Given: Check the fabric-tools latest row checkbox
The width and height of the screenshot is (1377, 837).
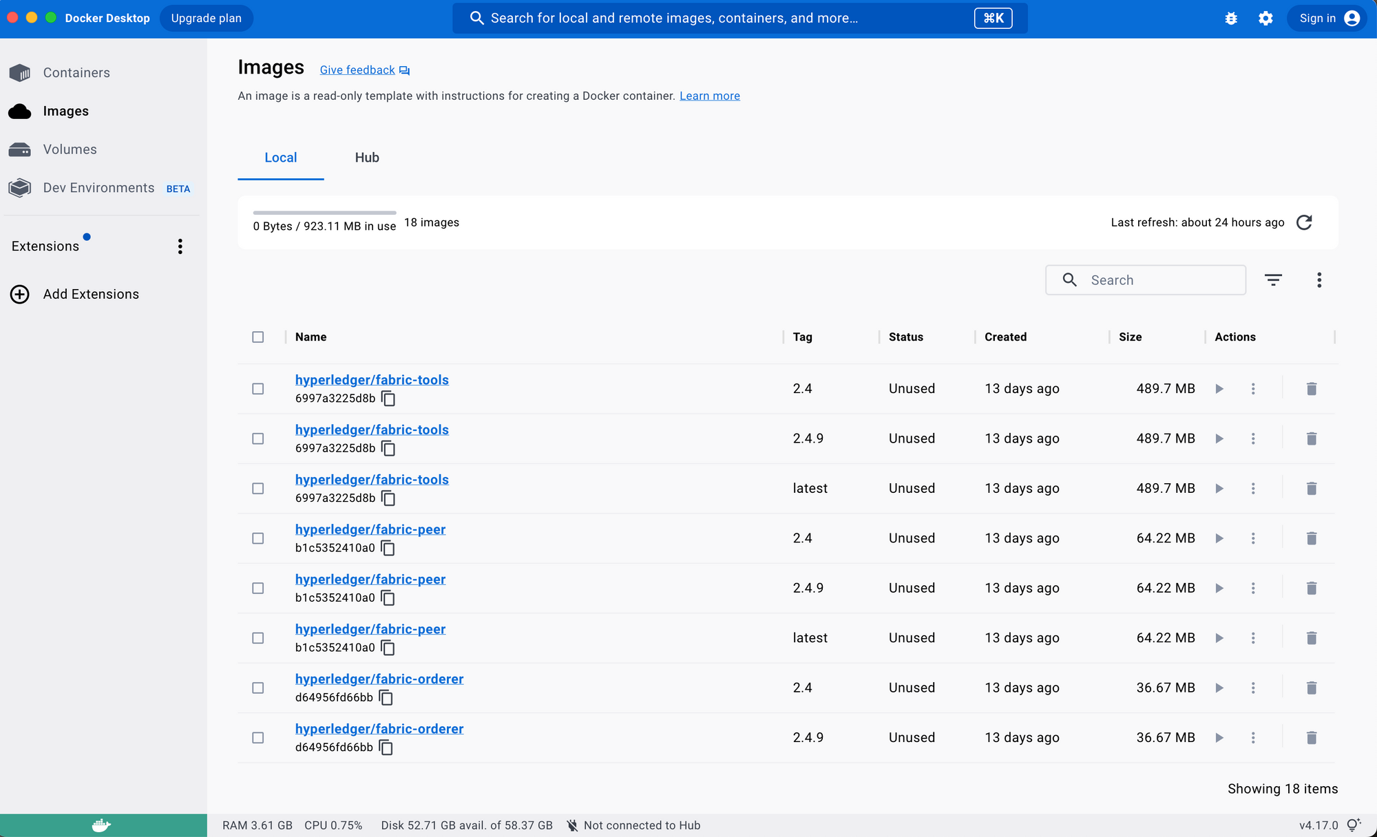Looking at the screenshot, I should (x=258, y=489).
